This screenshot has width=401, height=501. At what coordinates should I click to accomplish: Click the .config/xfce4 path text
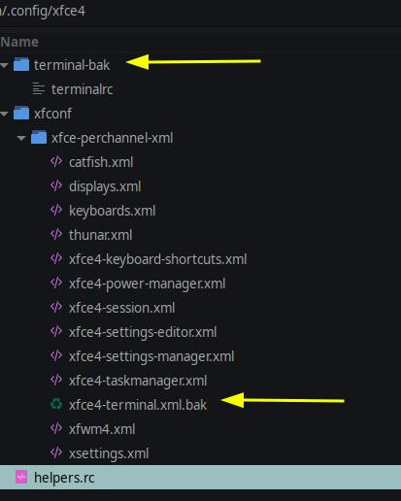[x=43, y=11]
